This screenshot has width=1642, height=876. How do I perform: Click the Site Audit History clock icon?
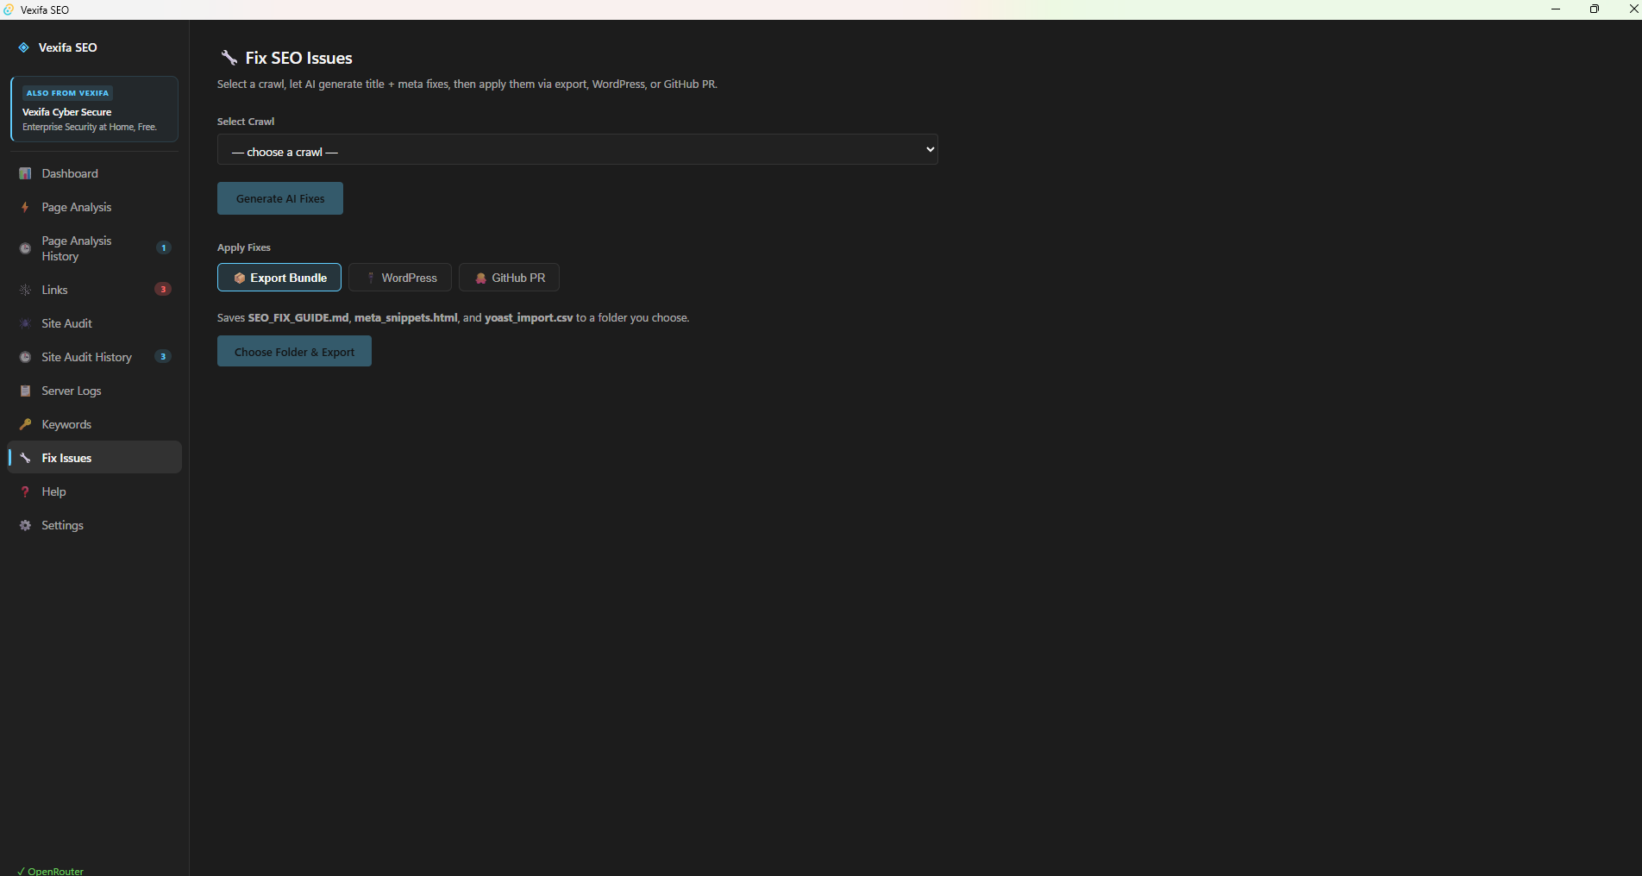click(x=25, y=357)
